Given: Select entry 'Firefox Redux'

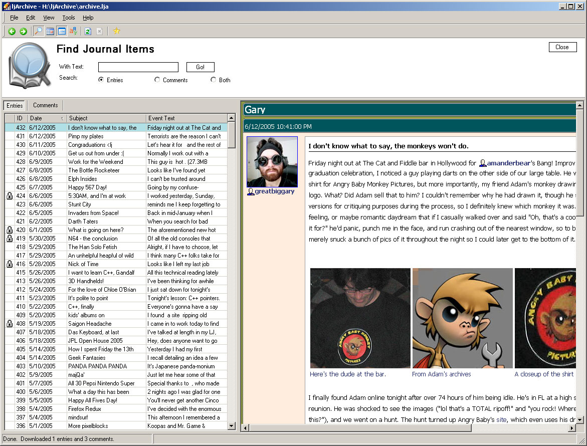Looking at the screenshot, I should click(116, 409).
